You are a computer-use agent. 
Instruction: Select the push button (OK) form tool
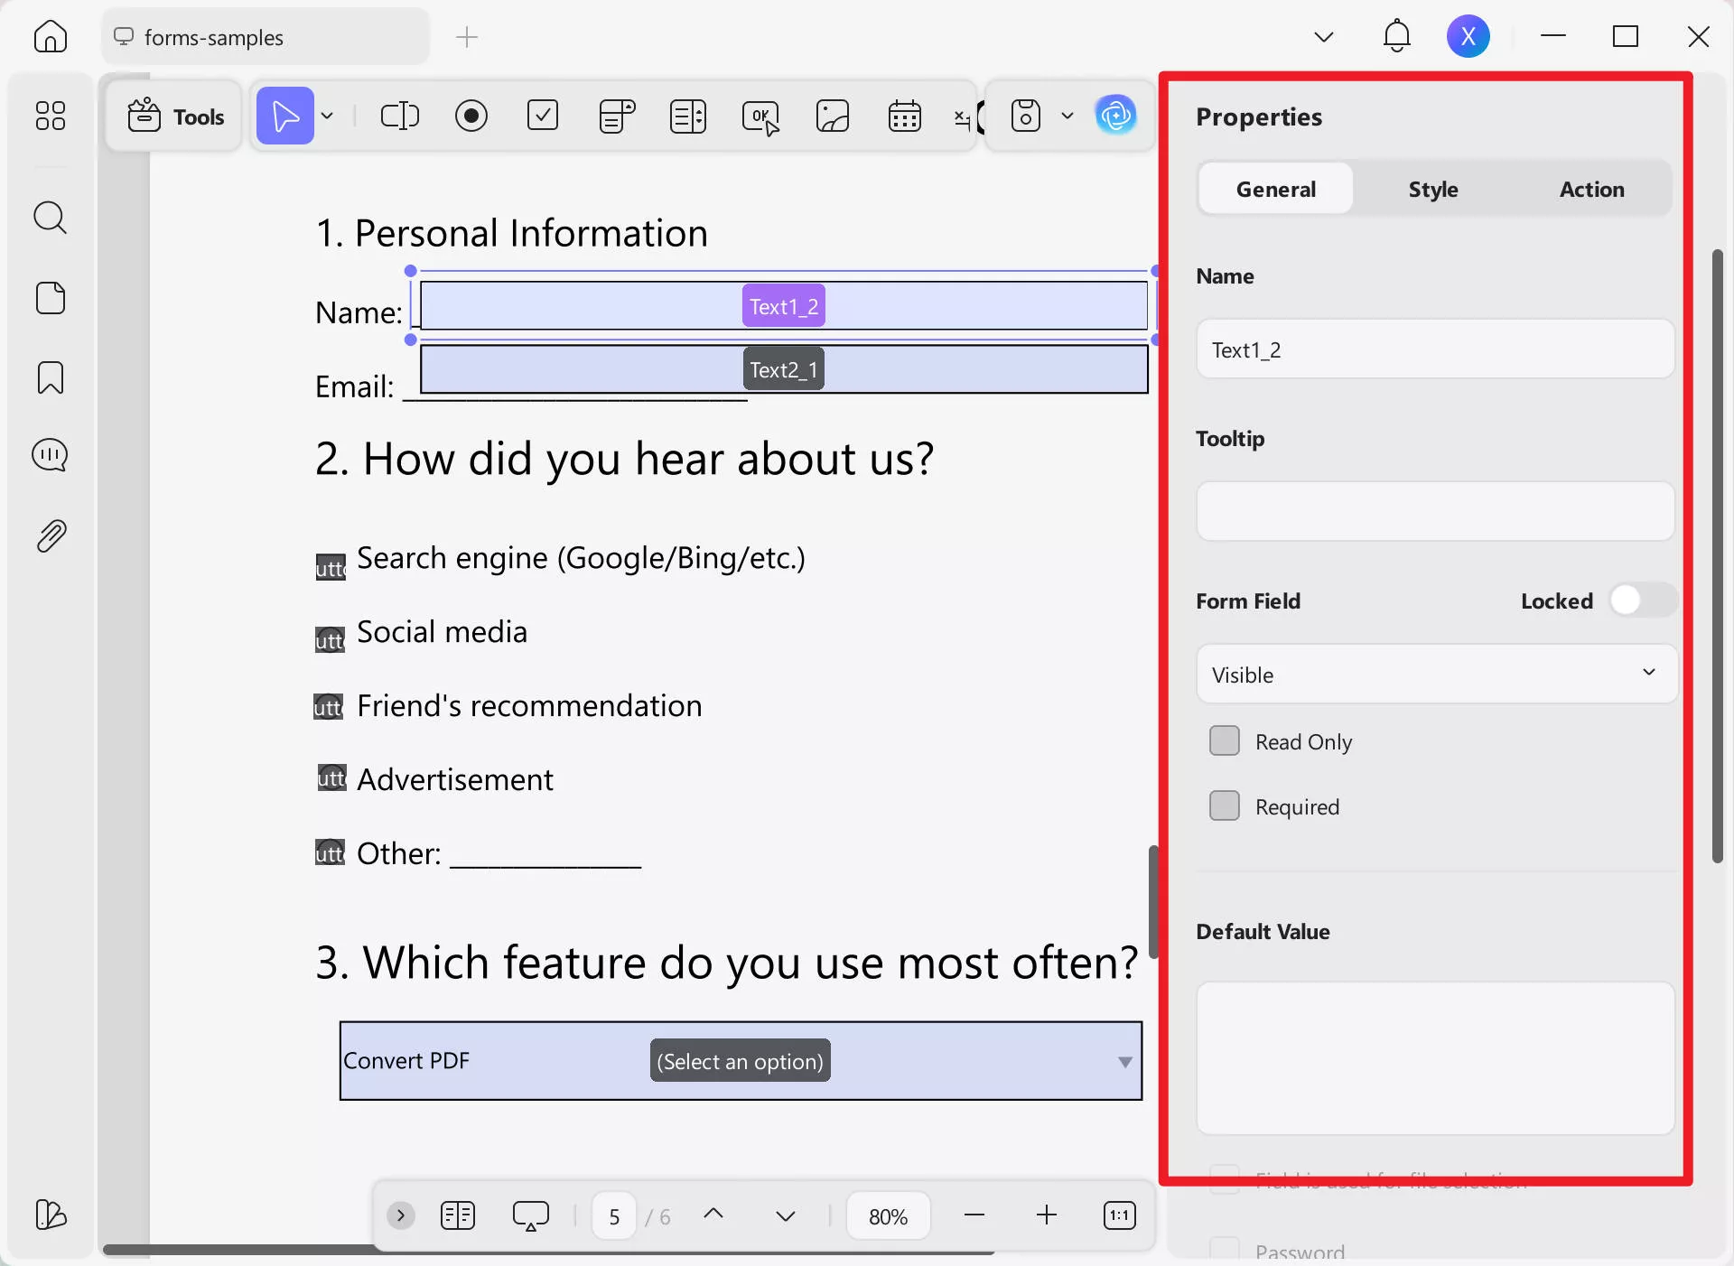[x=760, y=116]
